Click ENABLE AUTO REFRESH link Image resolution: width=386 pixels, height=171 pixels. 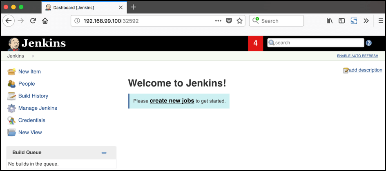(357, 56)
